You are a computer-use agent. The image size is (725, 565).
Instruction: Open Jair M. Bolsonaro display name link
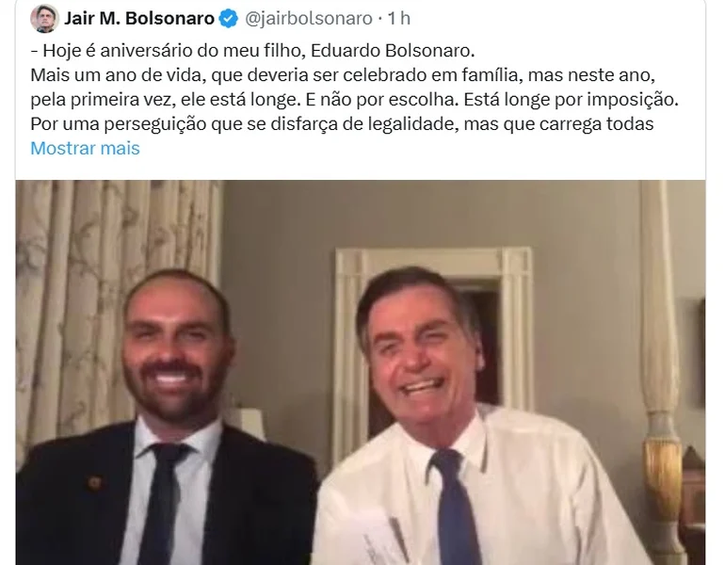pos(139,19)
